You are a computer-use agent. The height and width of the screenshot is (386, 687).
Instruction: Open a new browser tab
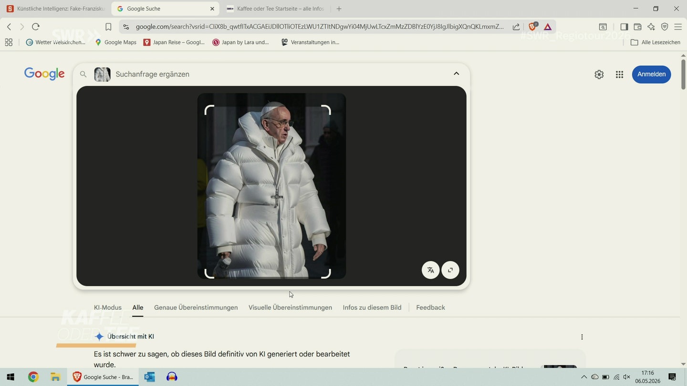[x=339, y=9]
